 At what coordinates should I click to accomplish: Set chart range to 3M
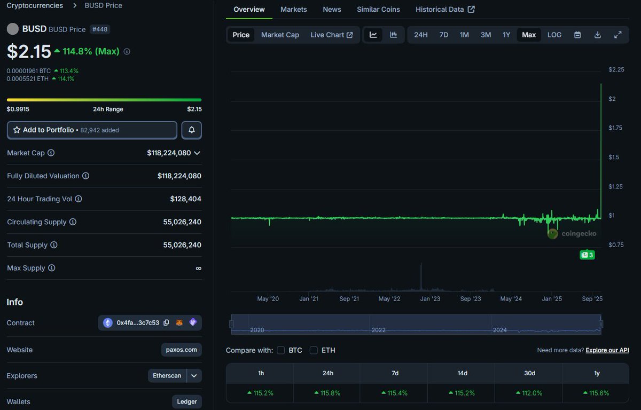pyautogui.click(x=486, y=35)
